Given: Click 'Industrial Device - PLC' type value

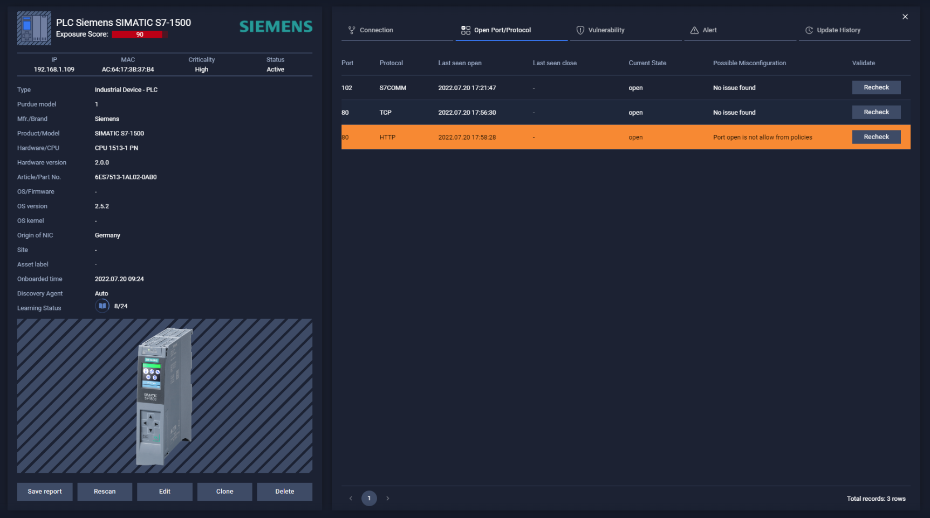Looking at the screenshot, I should (x=126, y=89).
